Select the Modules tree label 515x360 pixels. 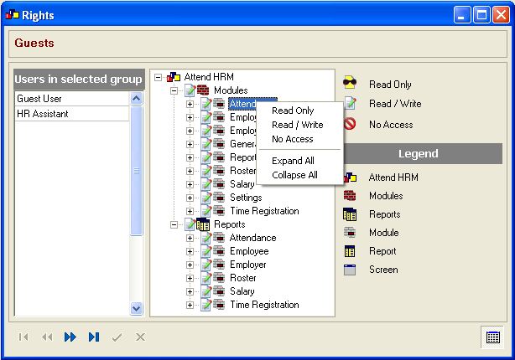231,90
